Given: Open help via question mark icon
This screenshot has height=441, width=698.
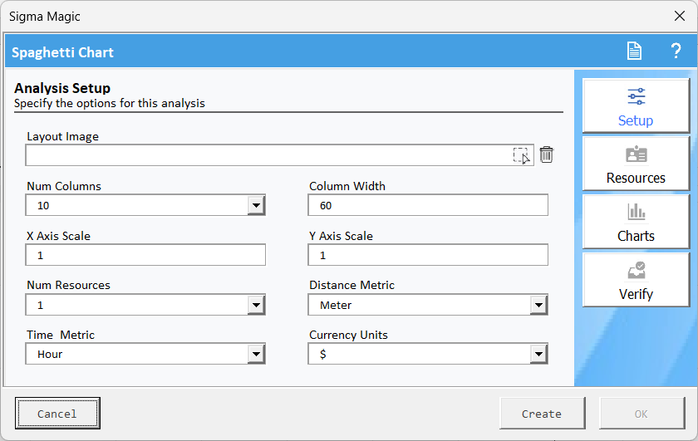Looking at the screenshot, I should [x=676, y=51].
